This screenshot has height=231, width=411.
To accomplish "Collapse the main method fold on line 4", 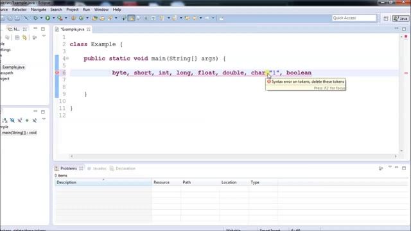I will click(x=67, y=58).
